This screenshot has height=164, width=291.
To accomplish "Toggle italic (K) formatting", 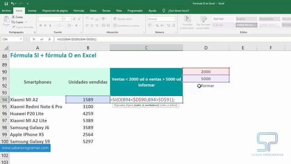I will 45,26.
